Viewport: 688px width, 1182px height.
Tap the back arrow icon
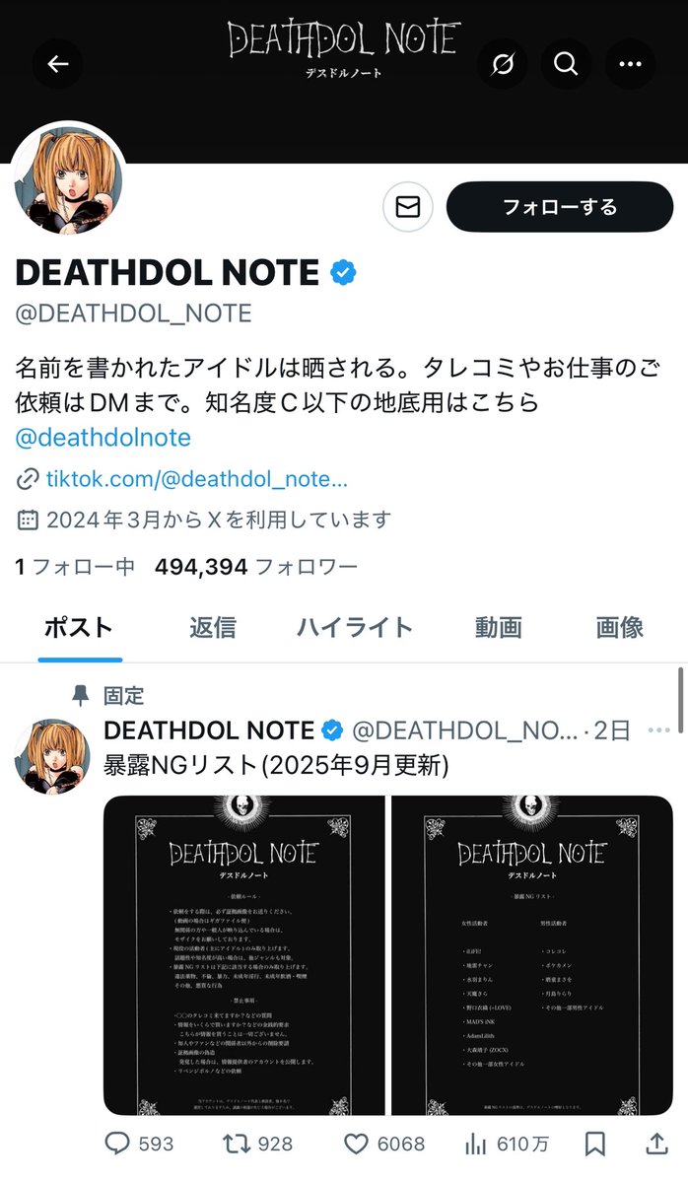pos(58,64)
